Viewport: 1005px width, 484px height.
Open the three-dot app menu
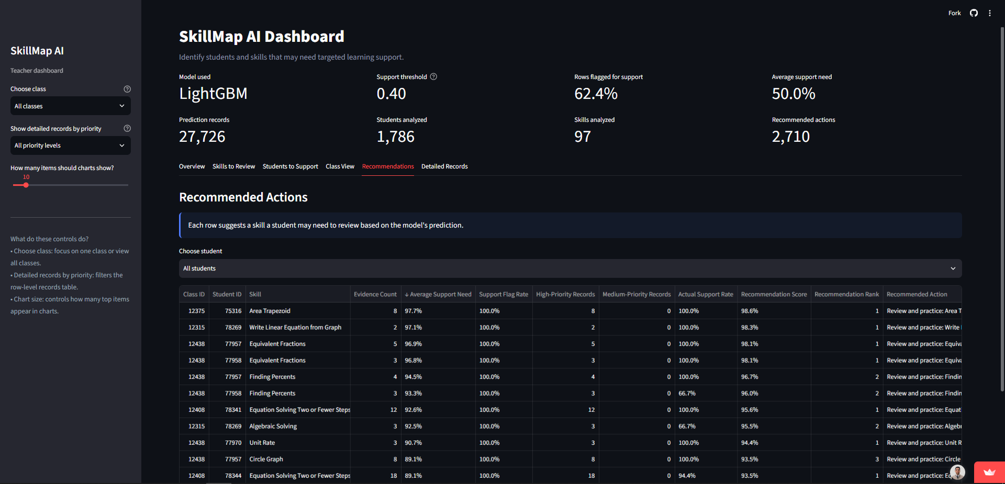[x=990, y=13]
